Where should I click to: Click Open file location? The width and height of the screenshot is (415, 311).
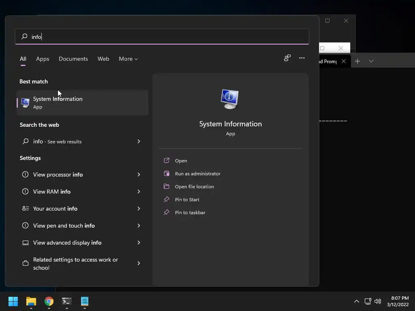[x=194, y=186]
